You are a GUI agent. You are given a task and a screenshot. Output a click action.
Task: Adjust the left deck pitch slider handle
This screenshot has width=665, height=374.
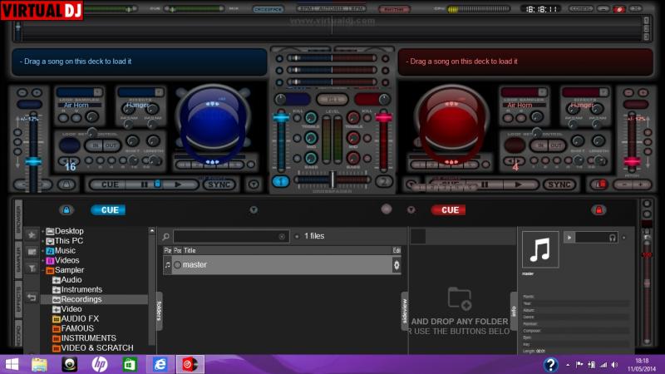33,161
